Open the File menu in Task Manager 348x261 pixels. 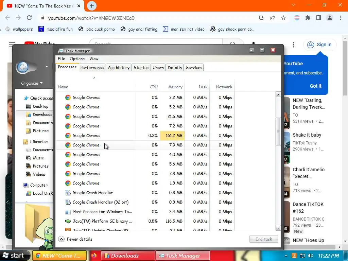(x=61, y=58)
